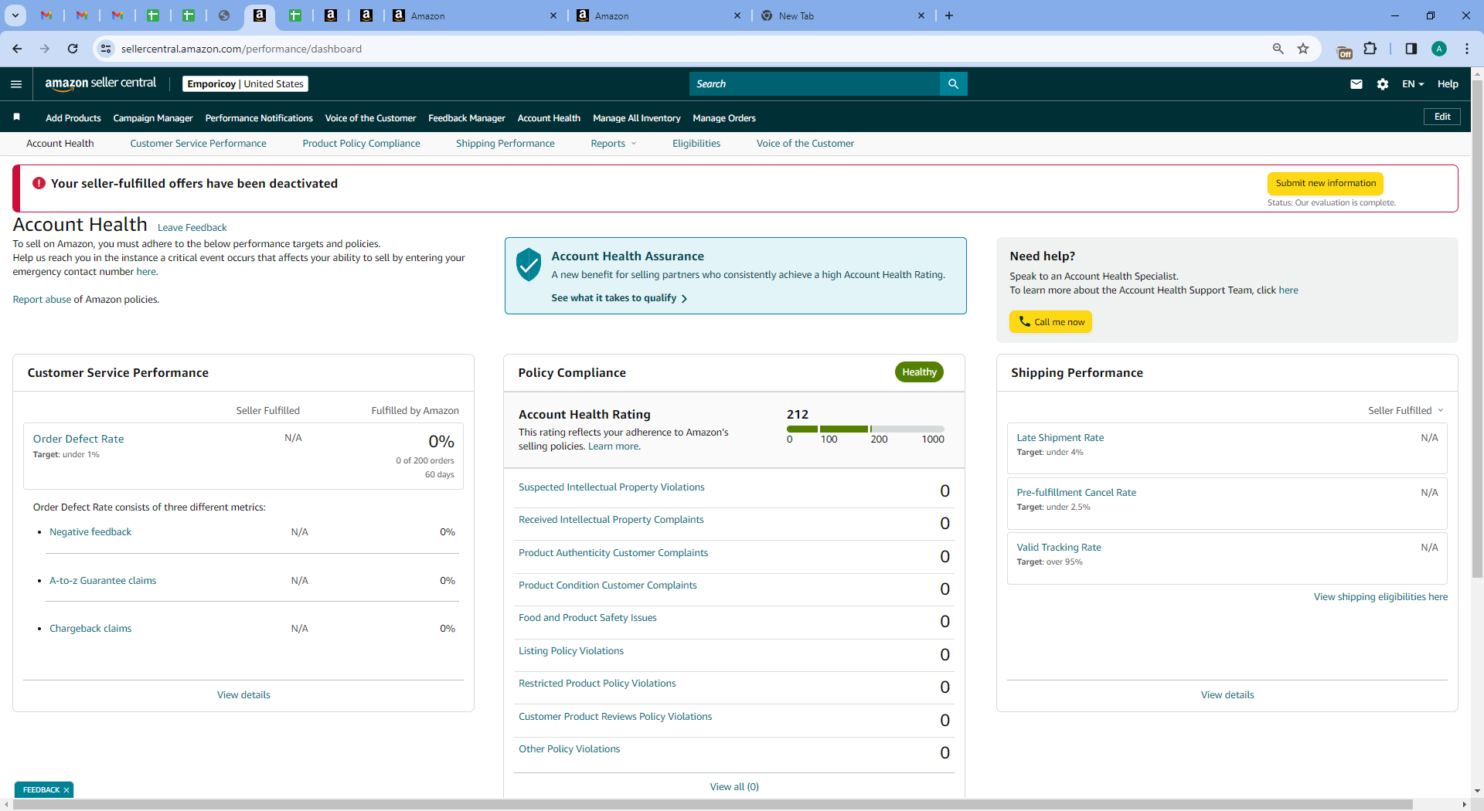Open Voice of the Customer sub-tab
Screen dimensions: 1484x811
click(805, 144)
